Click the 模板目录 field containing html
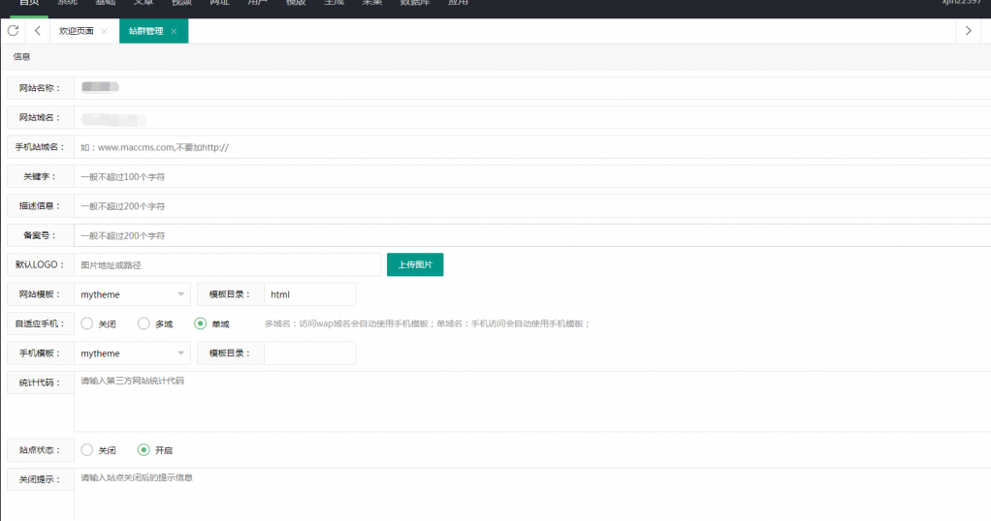This screenshot has width=991, height=521. [309, 294]
